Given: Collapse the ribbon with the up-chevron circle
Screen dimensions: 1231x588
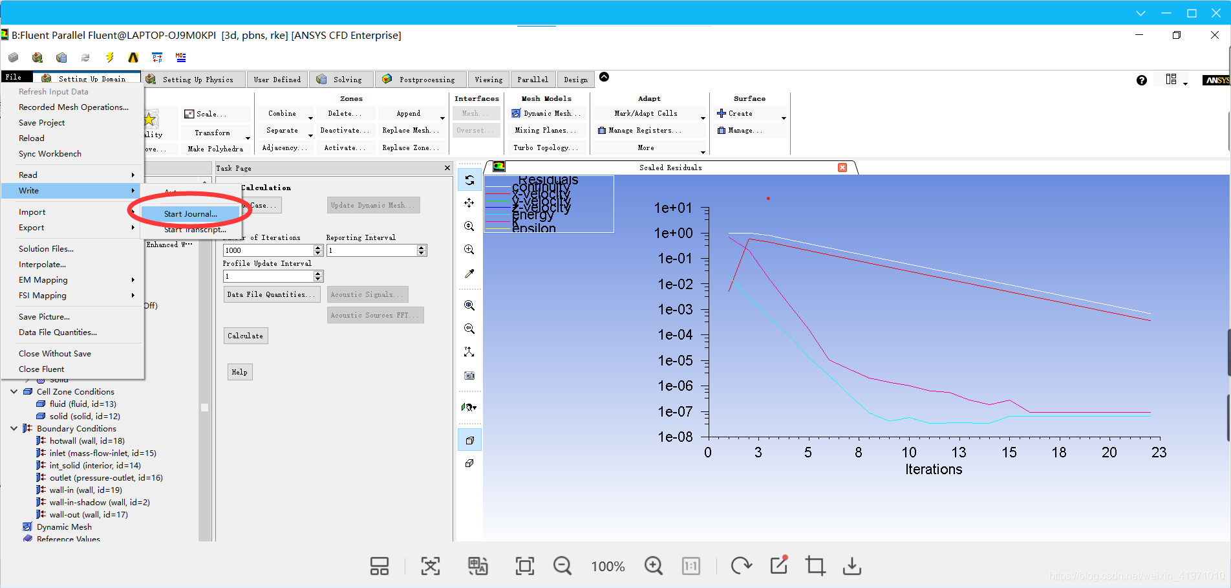Looking at the screenshot, I should (x=604, y=77).
